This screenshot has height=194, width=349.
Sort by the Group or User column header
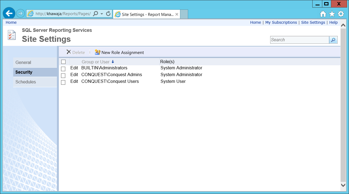96,62
